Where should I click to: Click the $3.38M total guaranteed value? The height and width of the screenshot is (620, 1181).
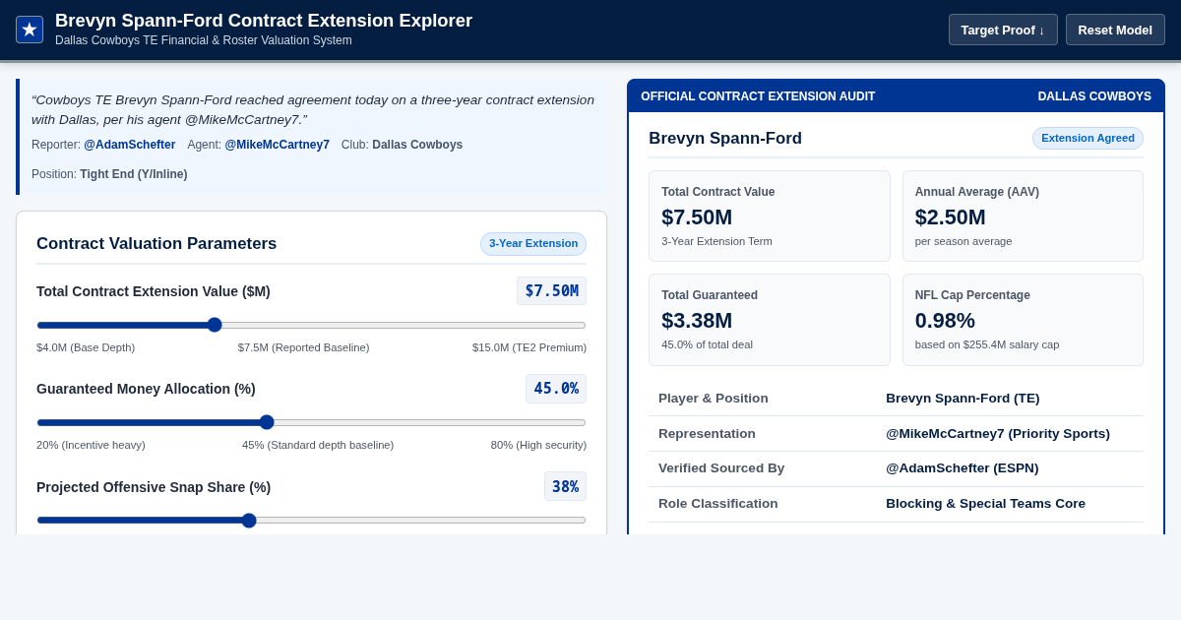(x=697, y=321)
